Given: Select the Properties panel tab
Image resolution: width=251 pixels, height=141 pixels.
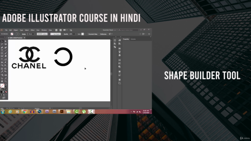Looking at the screenshot, I should tap(126, 39).
